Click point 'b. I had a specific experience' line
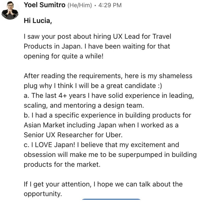This screenshot has height=205, width=212. 107,115
